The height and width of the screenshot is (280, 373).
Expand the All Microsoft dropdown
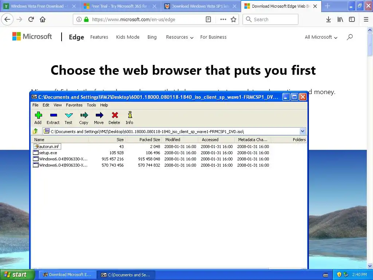tap(321, 37)
